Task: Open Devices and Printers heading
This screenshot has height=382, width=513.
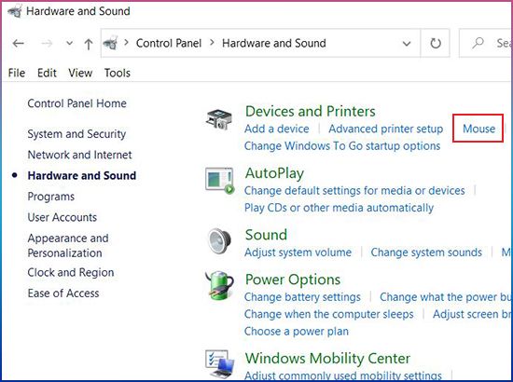Action: tap(311, 112)
